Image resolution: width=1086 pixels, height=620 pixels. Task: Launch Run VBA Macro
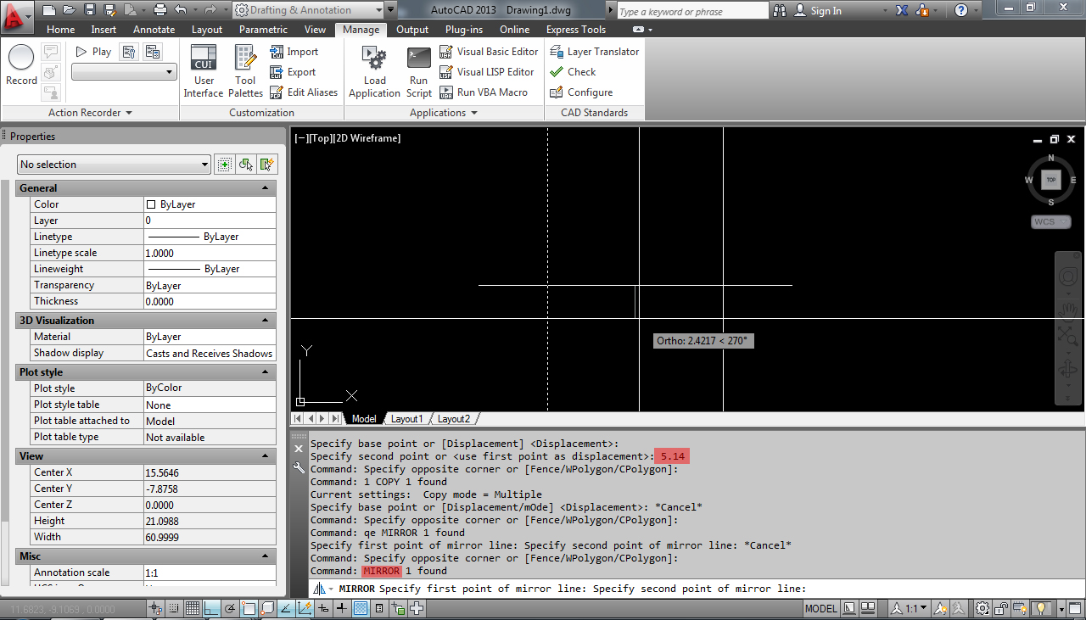[x=484, y=92]
